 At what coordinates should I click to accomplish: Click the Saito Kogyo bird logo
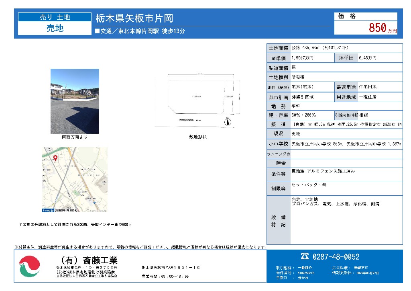[x=30, y=266]
